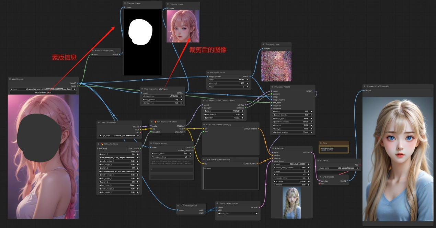Click the VAE Decode IMAGE output port
The width and height of the screenshot is (436, 228).
point(347,181)
